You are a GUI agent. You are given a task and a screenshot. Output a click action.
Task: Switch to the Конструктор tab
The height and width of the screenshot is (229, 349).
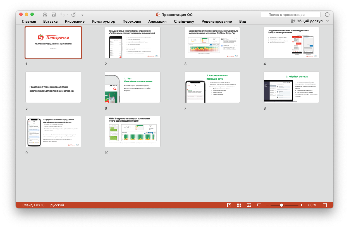(104, 21)
